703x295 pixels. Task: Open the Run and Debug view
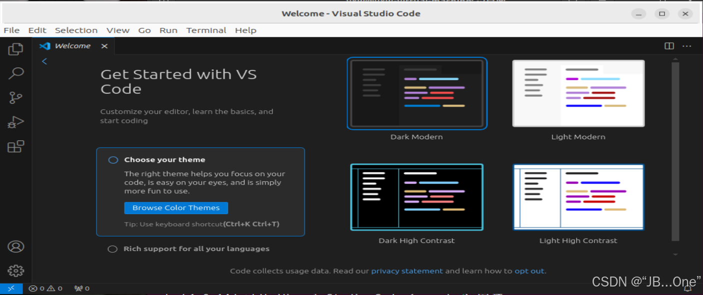tap(16, 122)
